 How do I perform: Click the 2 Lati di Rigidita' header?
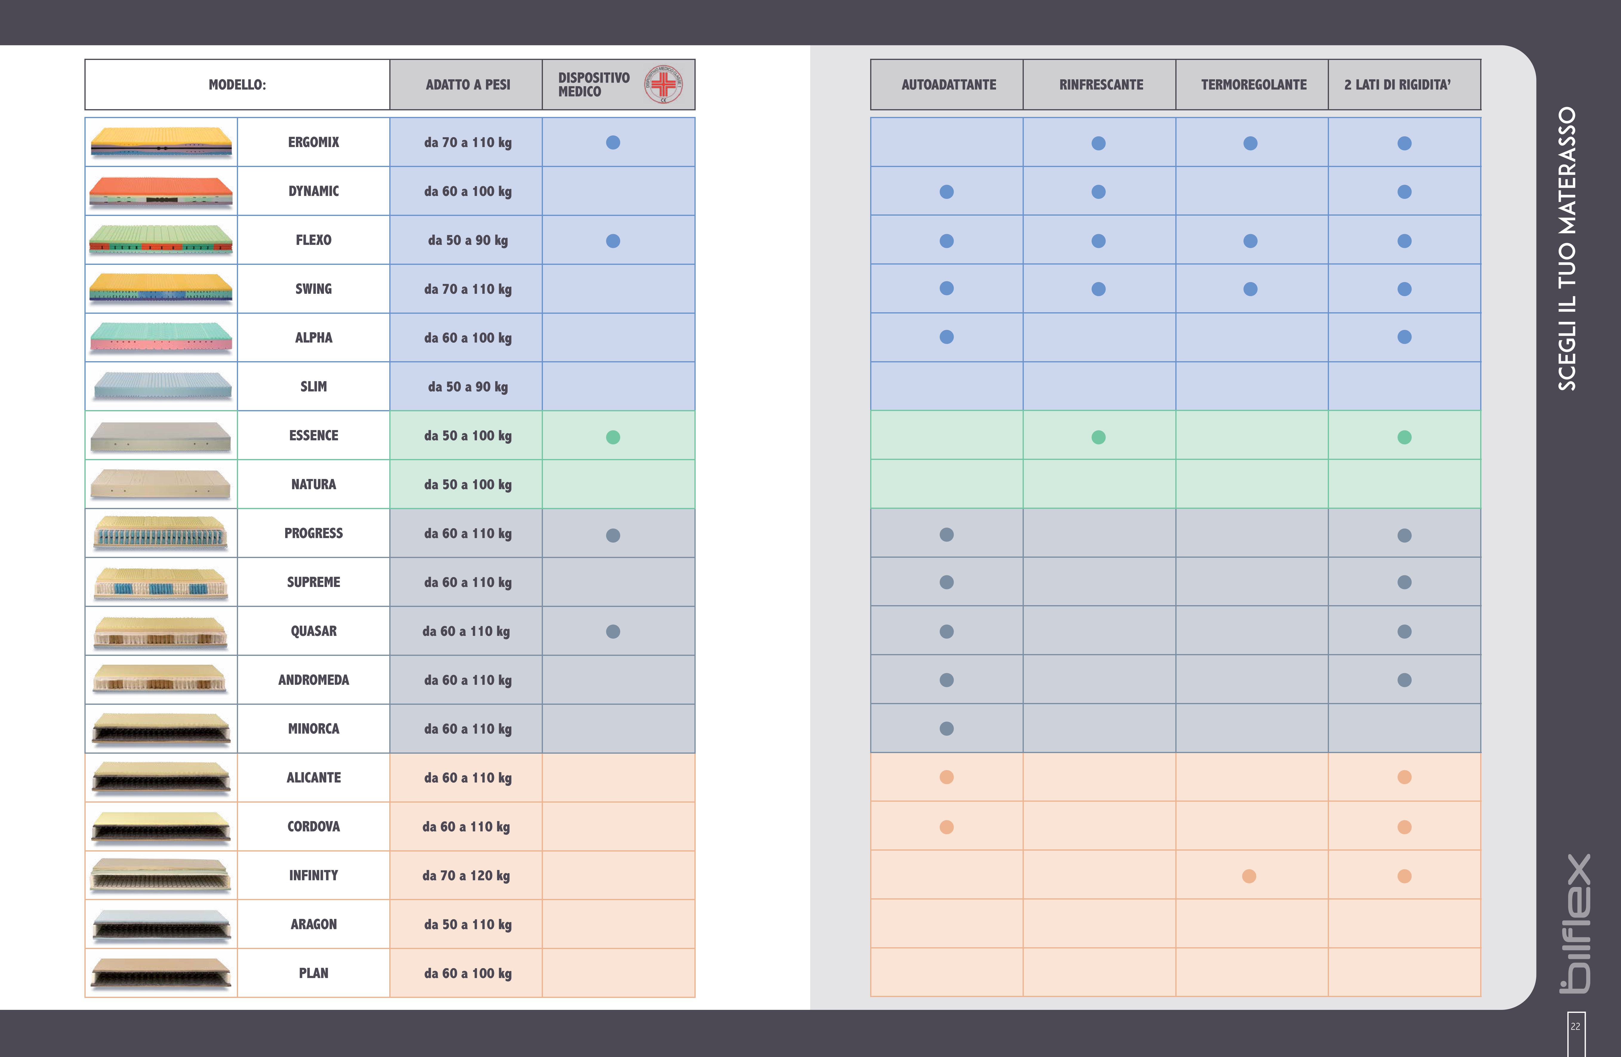[x=1398, y=85]
